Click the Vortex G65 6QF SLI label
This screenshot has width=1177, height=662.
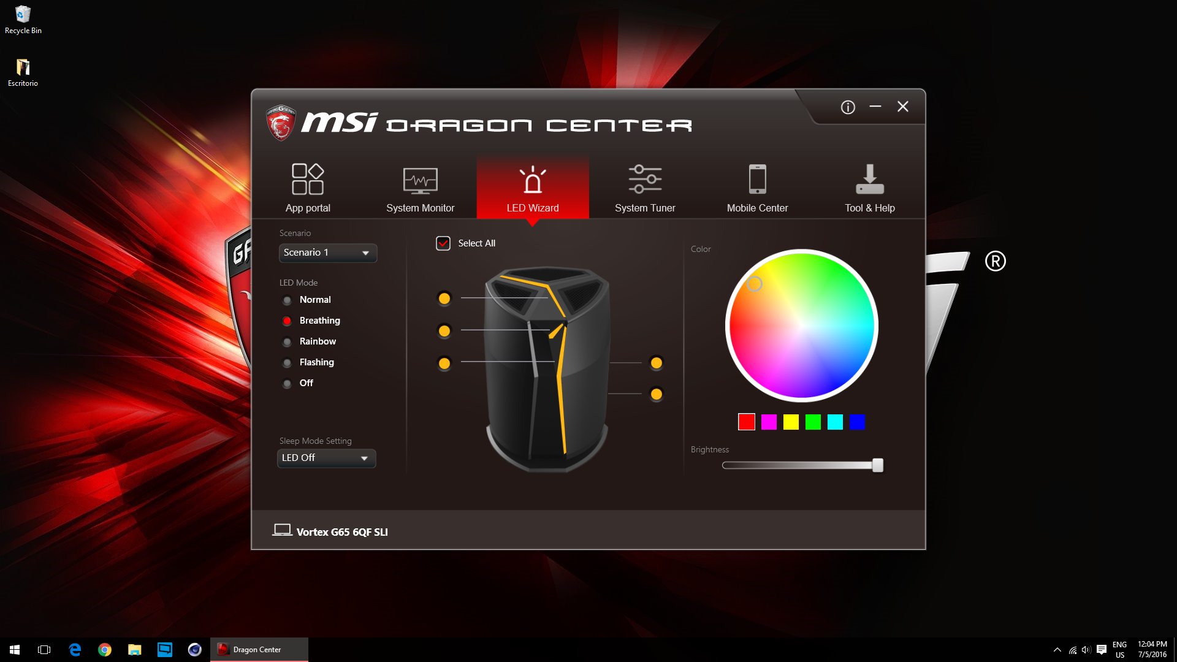click(342, 532)
